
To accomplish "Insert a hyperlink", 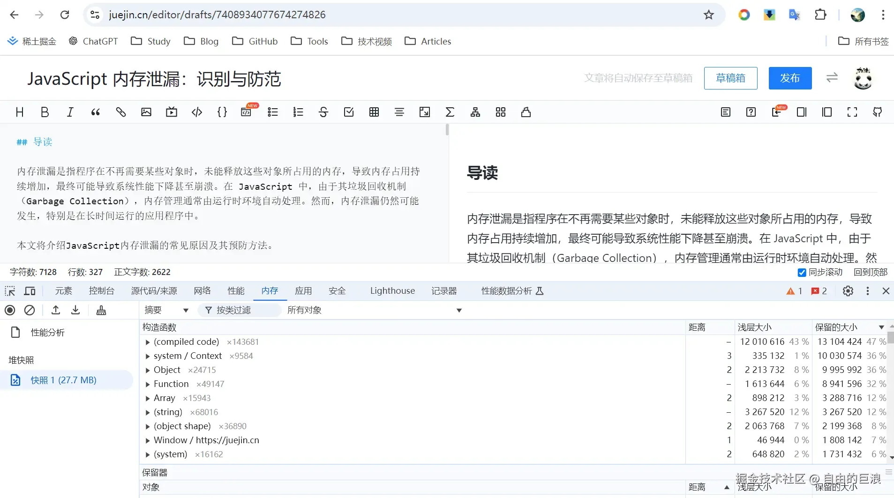I will tap(121, 112).
